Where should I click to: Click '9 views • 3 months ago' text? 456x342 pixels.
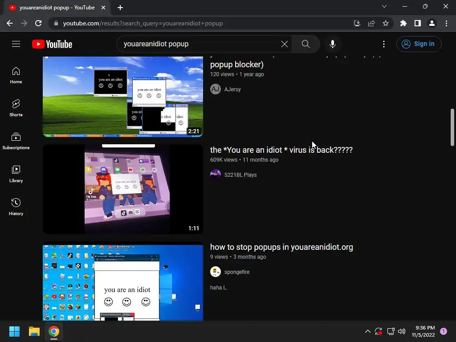click(238, 257)
